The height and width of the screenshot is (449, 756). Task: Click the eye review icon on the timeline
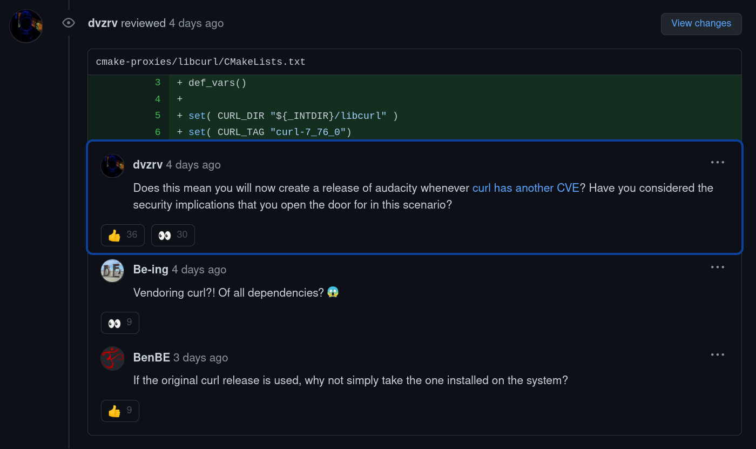click(x=69, y=23)
